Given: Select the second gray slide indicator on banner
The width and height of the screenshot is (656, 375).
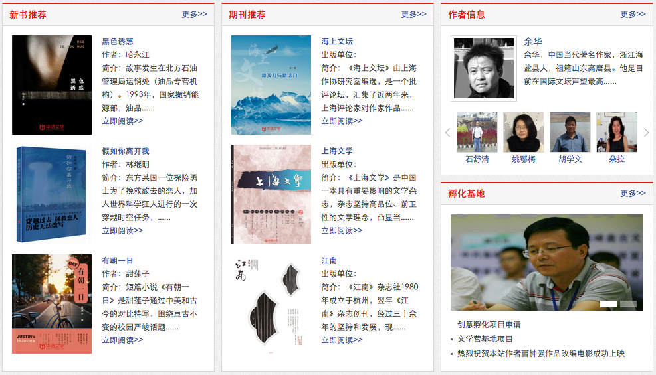Looking at the screenshot, I should [x=628, y=304].
